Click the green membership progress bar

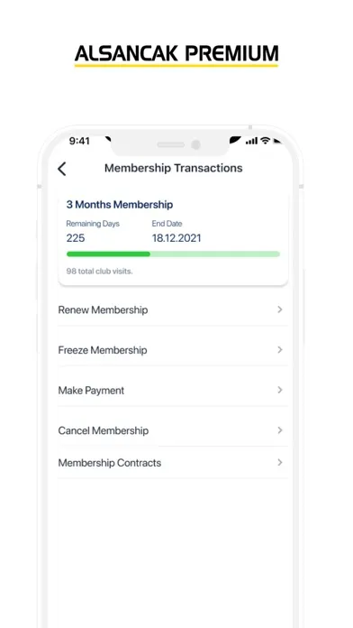point(173,254)
